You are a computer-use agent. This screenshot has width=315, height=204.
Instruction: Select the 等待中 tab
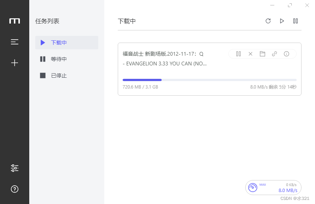pos(67,59)
